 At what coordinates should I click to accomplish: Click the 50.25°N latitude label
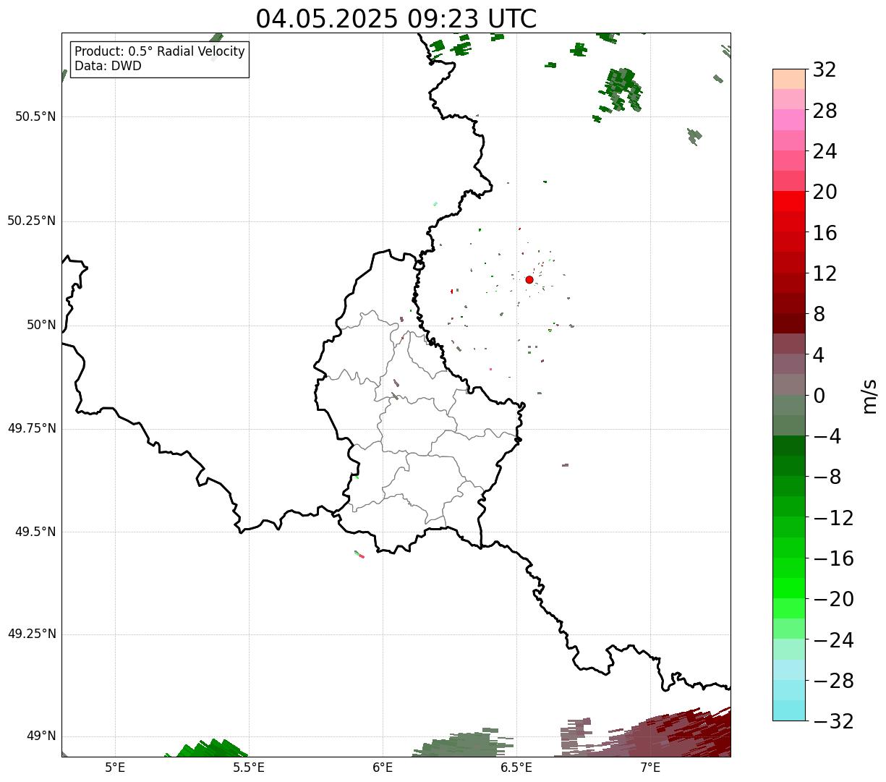pyautogui.click(x=31, y=221)
